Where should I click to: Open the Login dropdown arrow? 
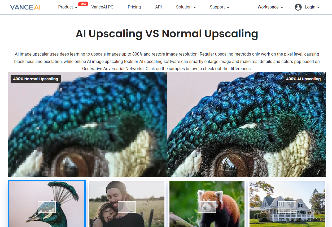(318, 7)
